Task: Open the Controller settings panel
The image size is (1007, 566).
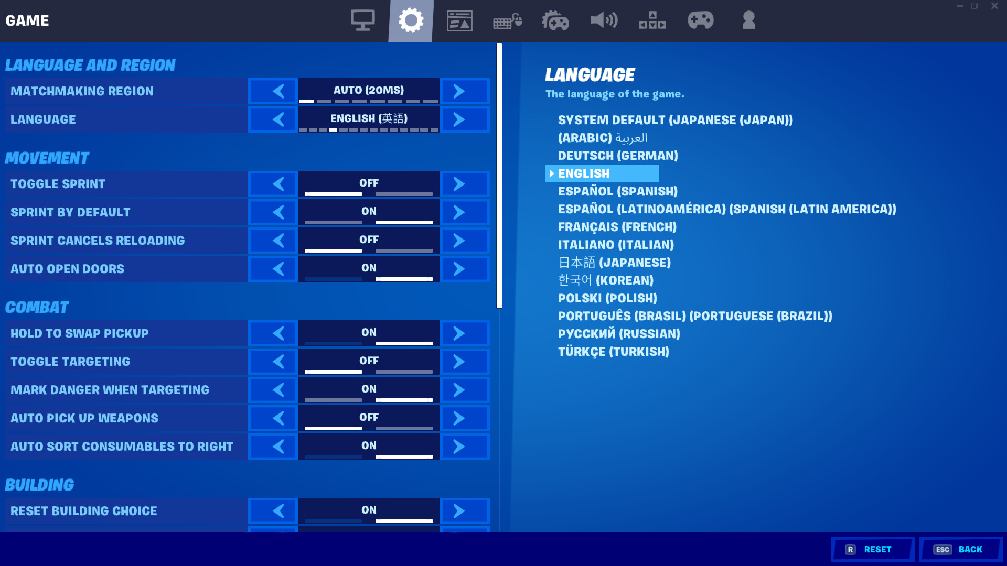Action: click(x=701, y=20)
